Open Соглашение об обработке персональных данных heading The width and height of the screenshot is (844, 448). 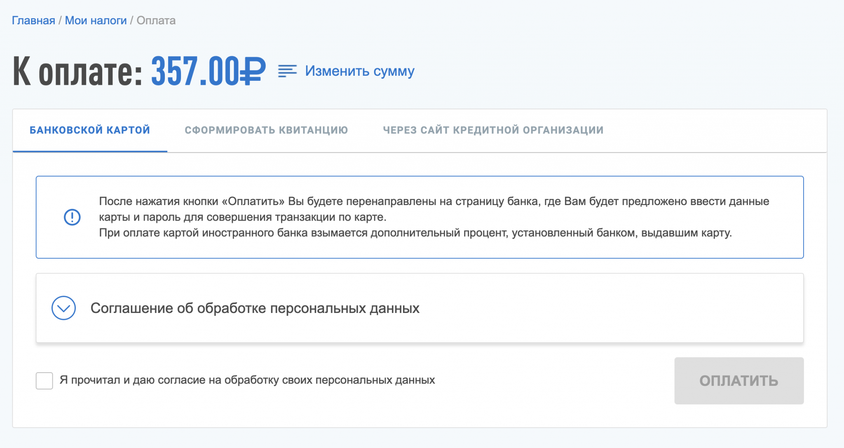(255, 308)
